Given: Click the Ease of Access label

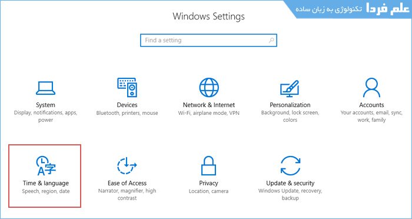Looking at the screenshot, I should pos(127,183).
